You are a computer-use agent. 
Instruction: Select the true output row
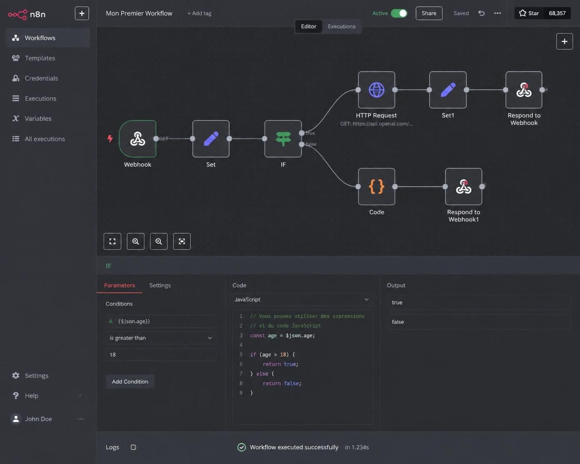pos(479,303)
